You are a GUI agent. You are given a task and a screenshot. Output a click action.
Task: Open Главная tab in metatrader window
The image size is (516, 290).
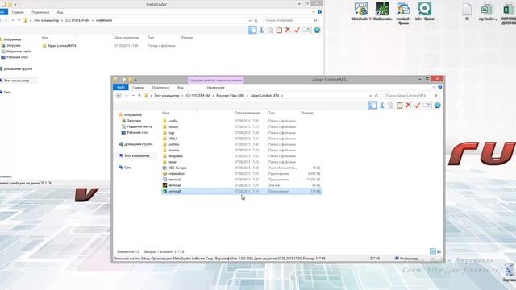pyautogui.click(x=18, y=12)
